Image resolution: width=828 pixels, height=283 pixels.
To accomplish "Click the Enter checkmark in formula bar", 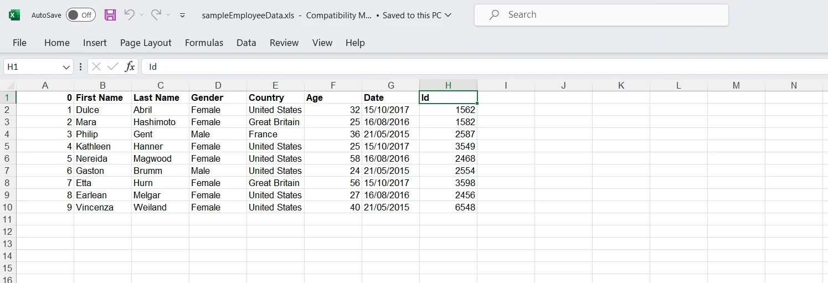I will point(113,67).
